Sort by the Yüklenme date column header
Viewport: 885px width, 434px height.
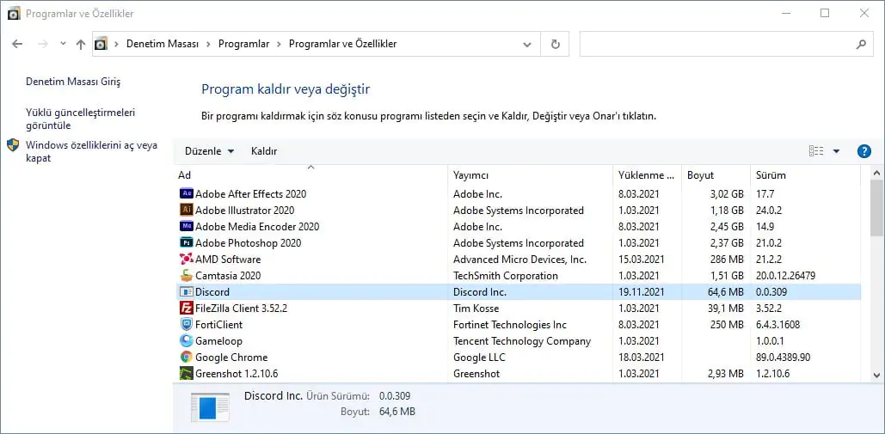click(648, 175)
